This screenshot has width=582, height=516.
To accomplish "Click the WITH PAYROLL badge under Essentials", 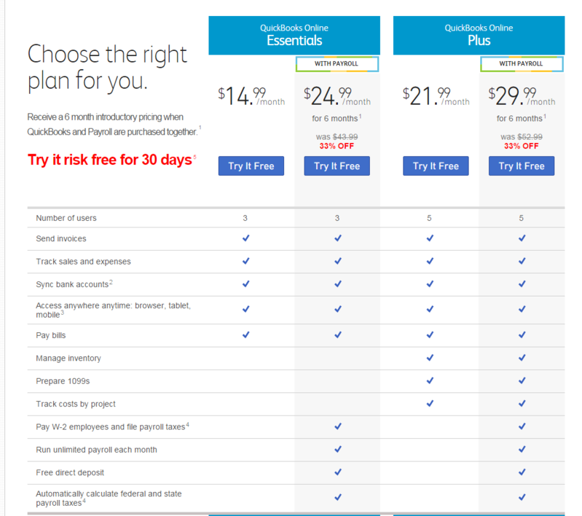I will [x=337, y=63].
